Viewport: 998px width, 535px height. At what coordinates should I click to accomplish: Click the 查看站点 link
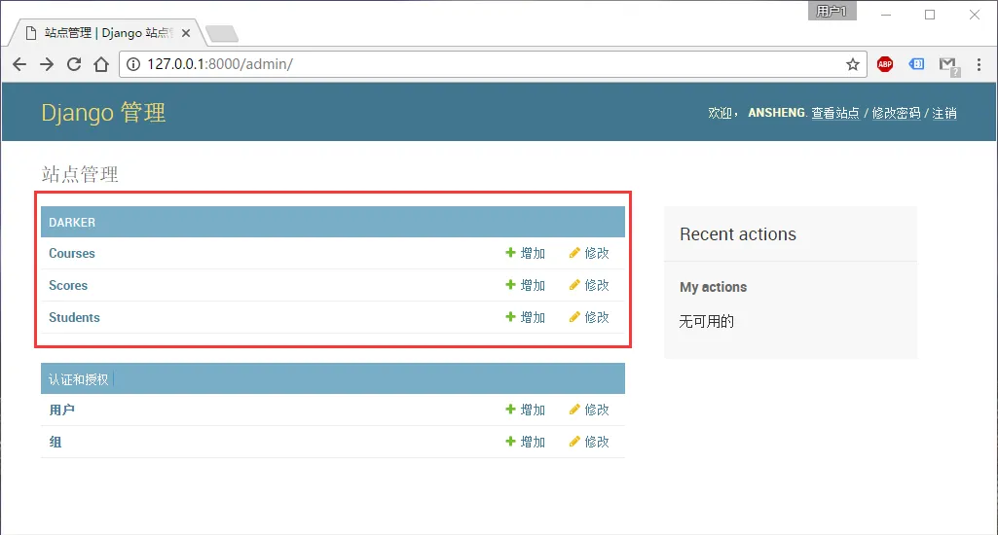click(x=835, y=113)
